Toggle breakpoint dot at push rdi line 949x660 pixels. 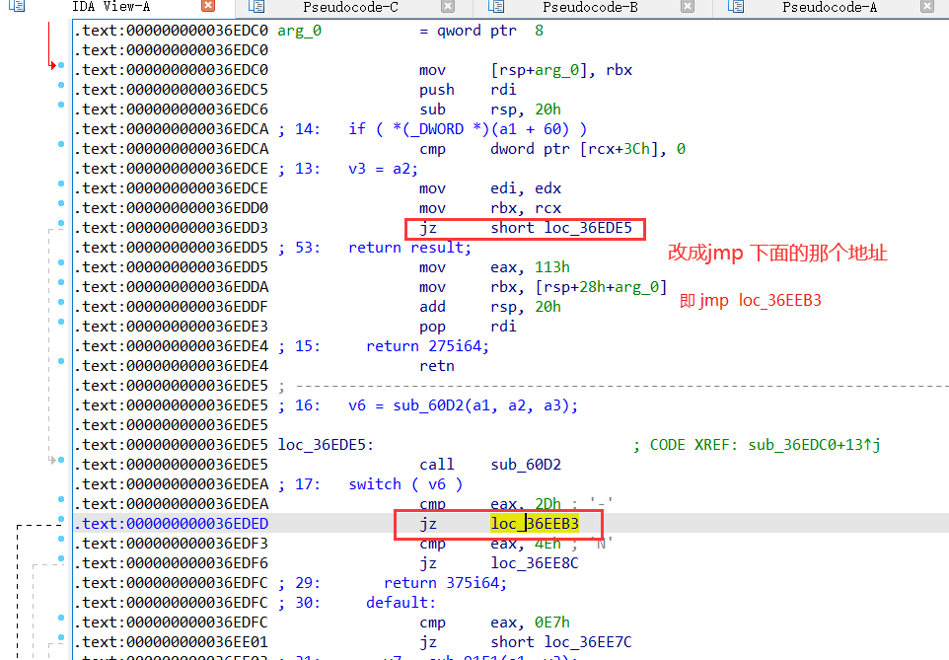coord(61,87)
